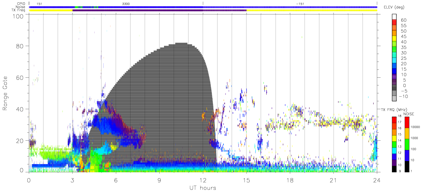Click the NOISE legend title

[x=408, y=114]
